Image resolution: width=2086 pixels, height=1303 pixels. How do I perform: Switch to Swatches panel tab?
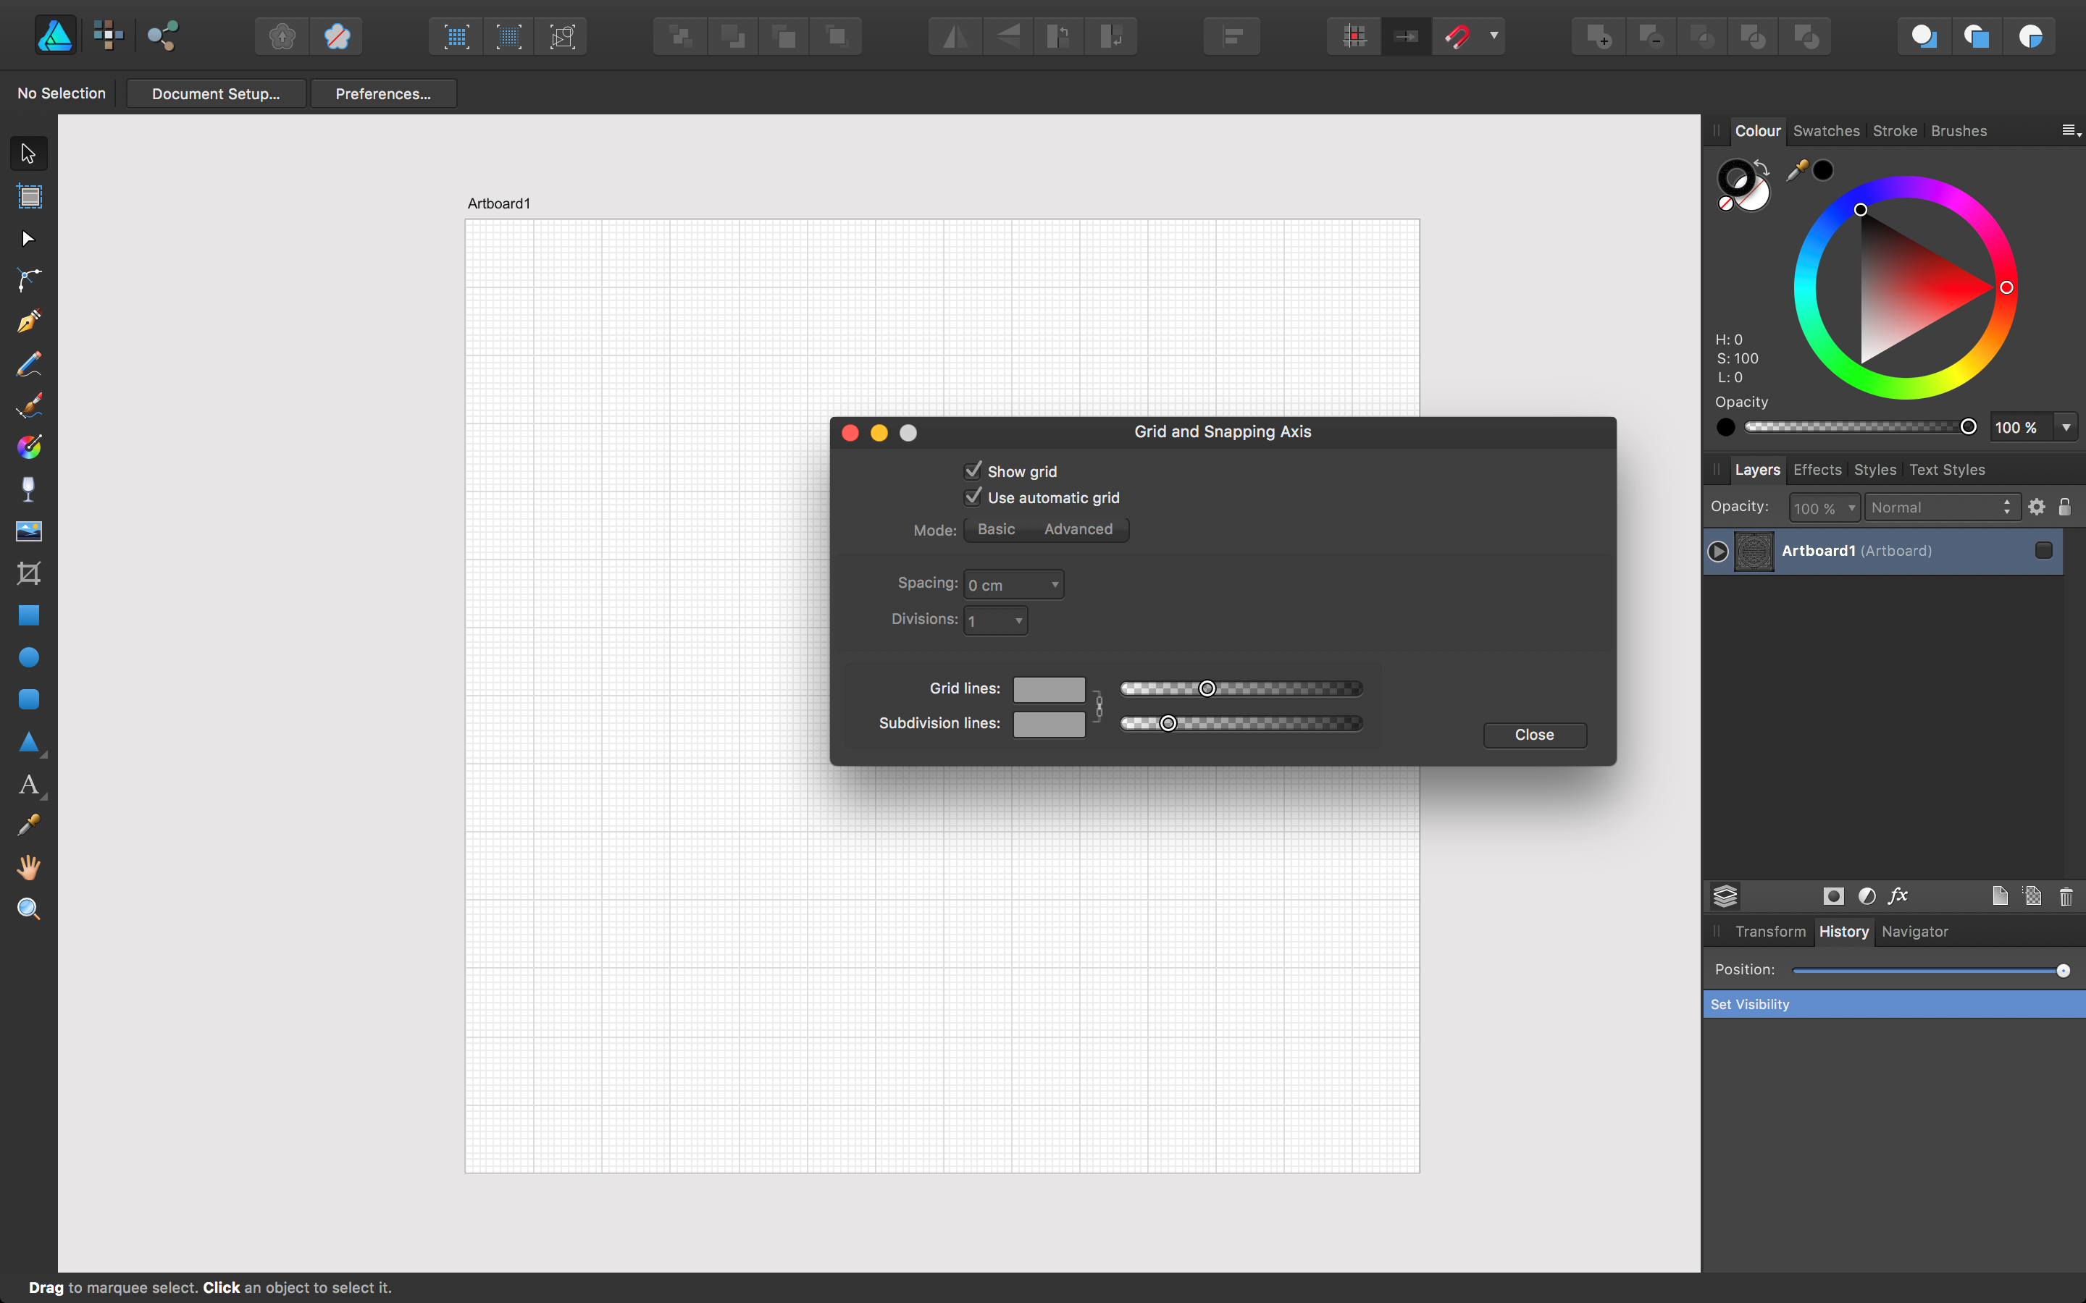[1826, 130]
